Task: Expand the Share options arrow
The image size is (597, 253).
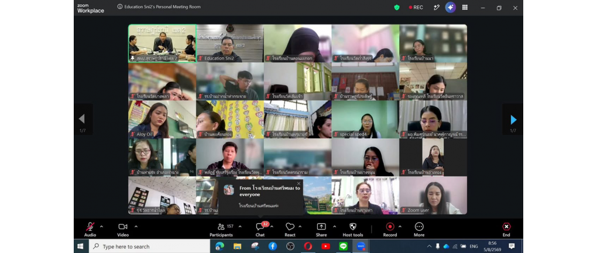Action: (x=334, y=226)
